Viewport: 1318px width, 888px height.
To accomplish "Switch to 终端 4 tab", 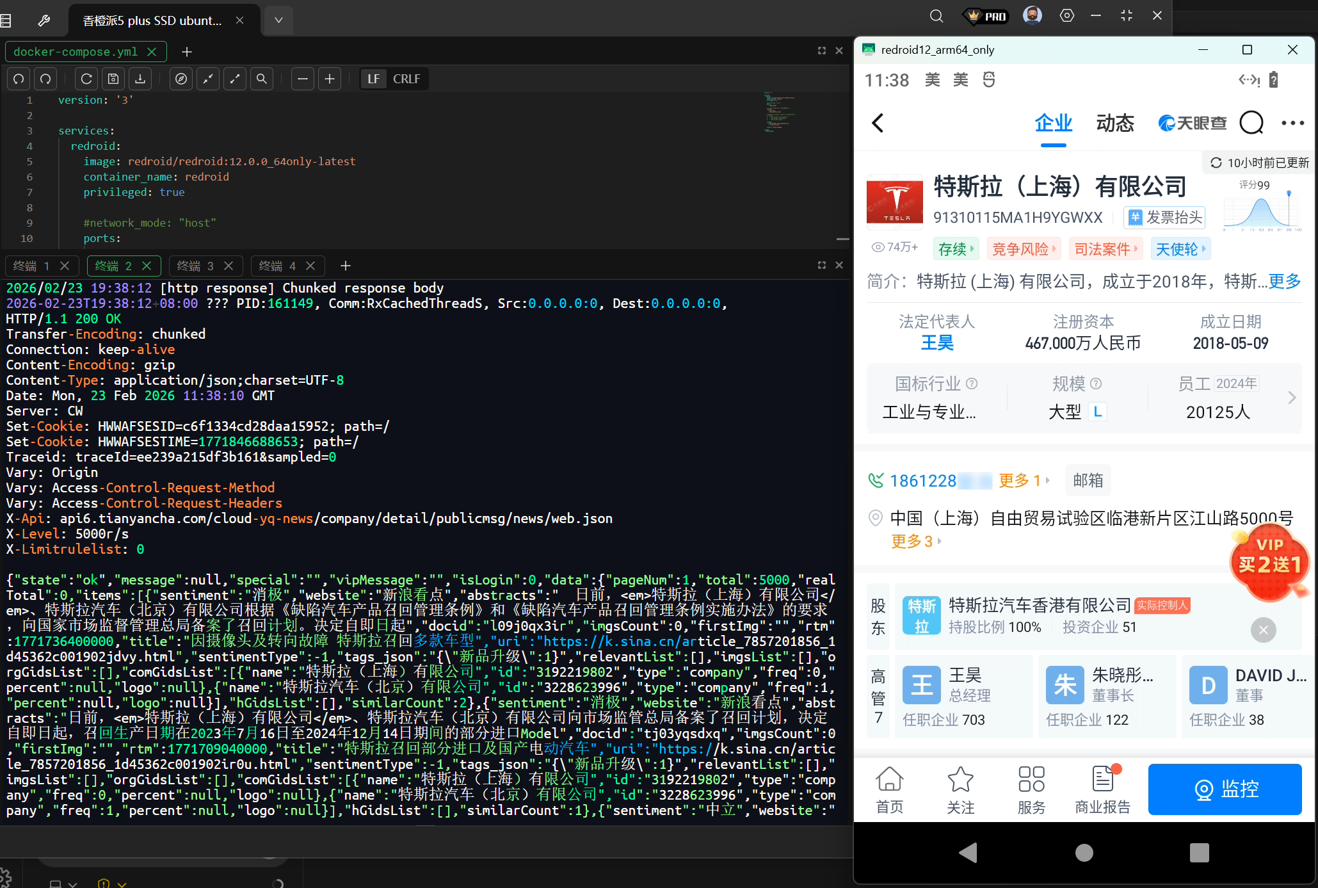I will click(277, 266).
